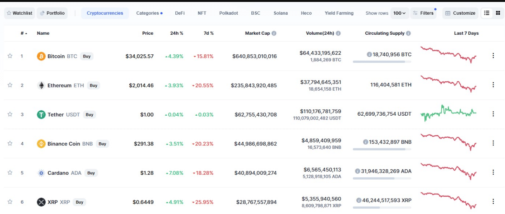The width and height of the screenshot is (505, 214).
Task: Switch to the DeFi tab
Action: coord(180,13)
